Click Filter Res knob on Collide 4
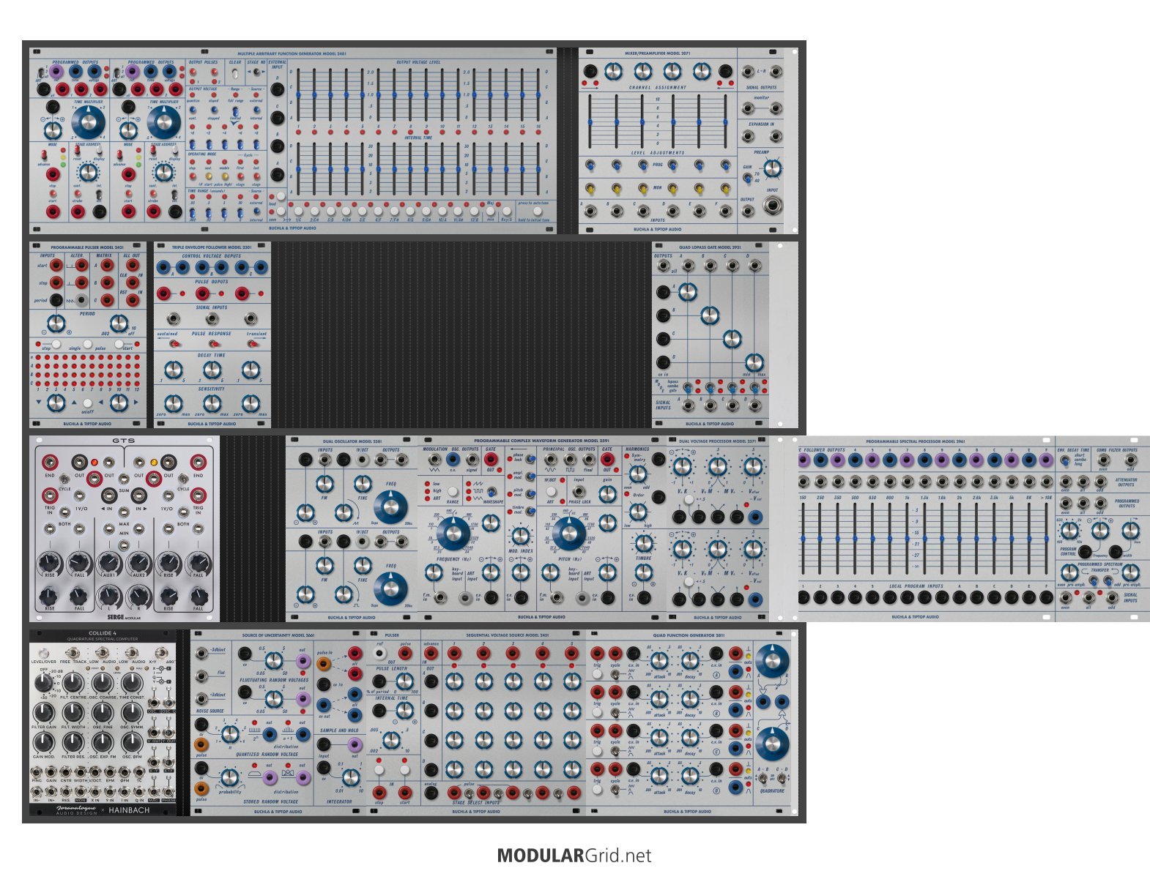Image resolution: width=1150 pixels, height=871 pixels. (73, 742)
